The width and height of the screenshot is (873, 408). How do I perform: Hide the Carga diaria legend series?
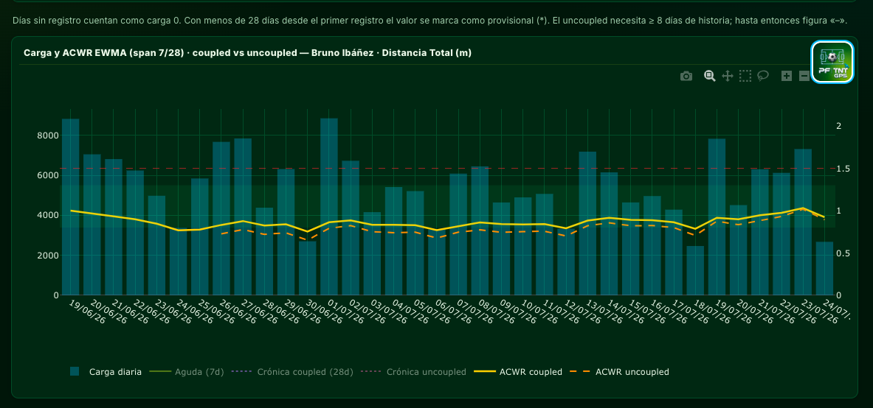106,372
